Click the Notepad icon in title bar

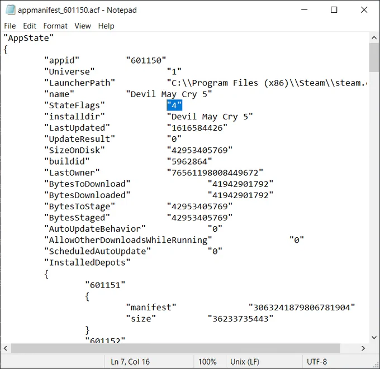click(x=11, y=10)
